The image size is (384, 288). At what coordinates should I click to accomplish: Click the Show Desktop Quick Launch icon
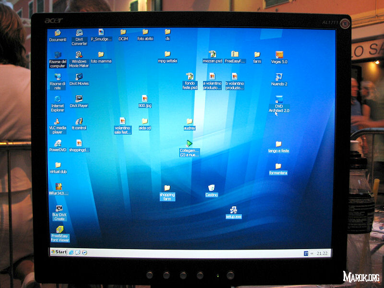(x=78, y=252)
